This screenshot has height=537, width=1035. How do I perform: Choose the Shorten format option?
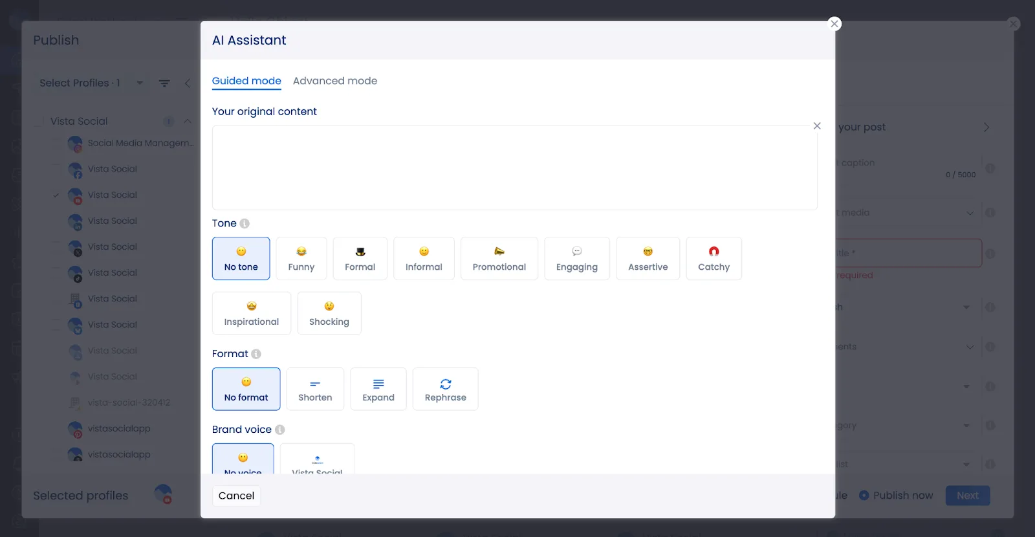click(315, 389)
